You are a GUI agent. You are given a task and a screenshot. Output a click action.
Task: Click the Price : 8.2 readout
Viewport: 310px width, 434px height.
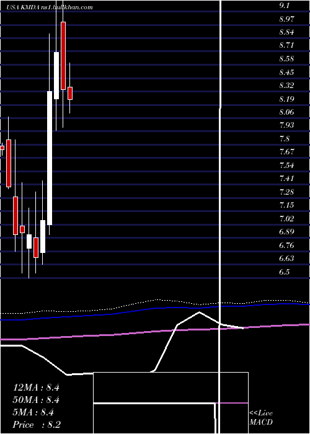pyautogui.click(x=37, y=425)
